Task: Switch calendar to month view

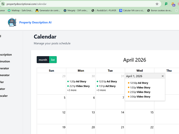Action: tap(43, 60)
